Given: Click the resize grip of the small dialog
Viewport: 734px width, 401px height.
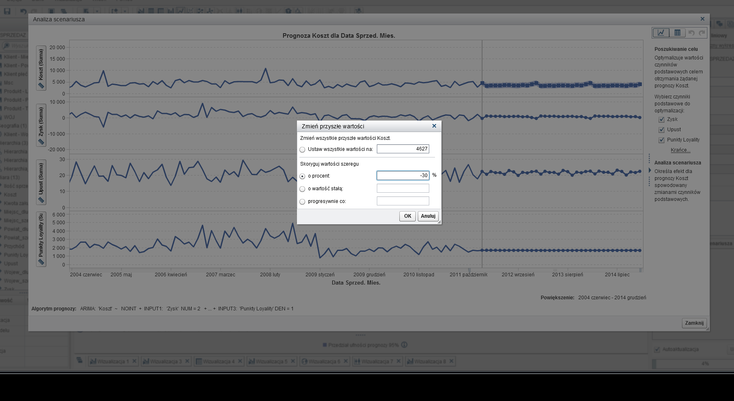Looking at the screenshot, I should point(439,222).
